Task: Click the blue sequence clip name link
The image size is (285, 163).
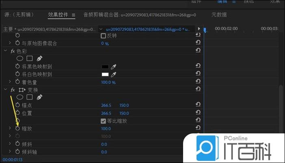Action: coord(147,29)
